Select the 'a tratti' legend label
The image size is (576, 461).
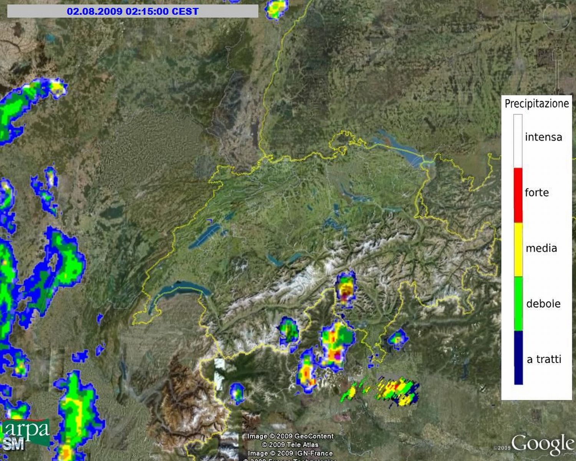point(544,359)
